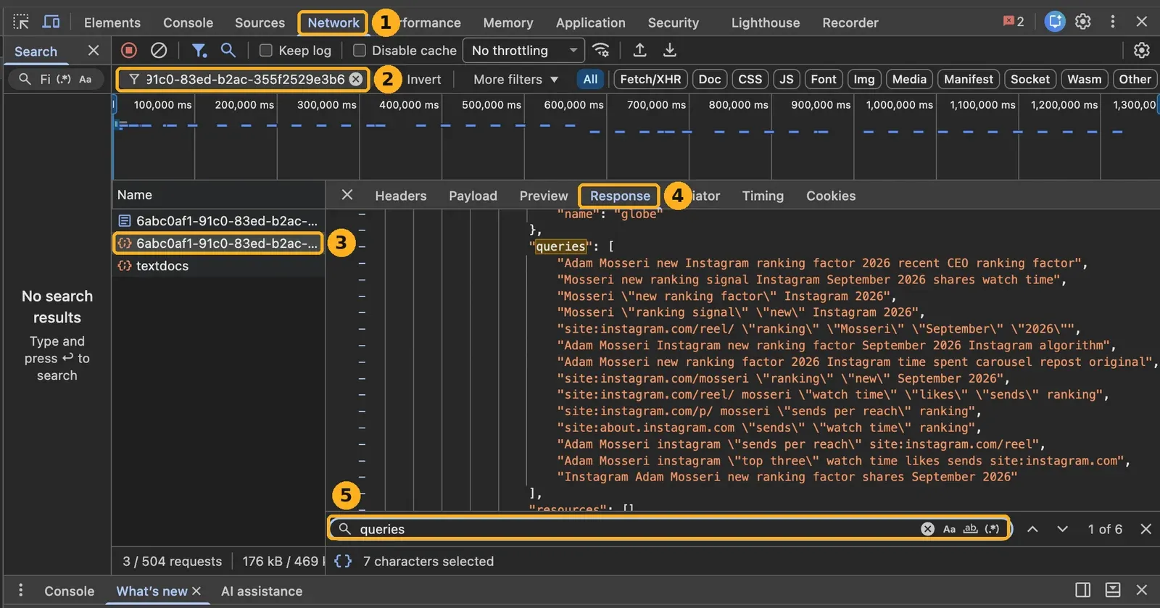Pretty print response with braces icon
Viewport: 1160px width, 608px height.
click(x=343, y=561)
